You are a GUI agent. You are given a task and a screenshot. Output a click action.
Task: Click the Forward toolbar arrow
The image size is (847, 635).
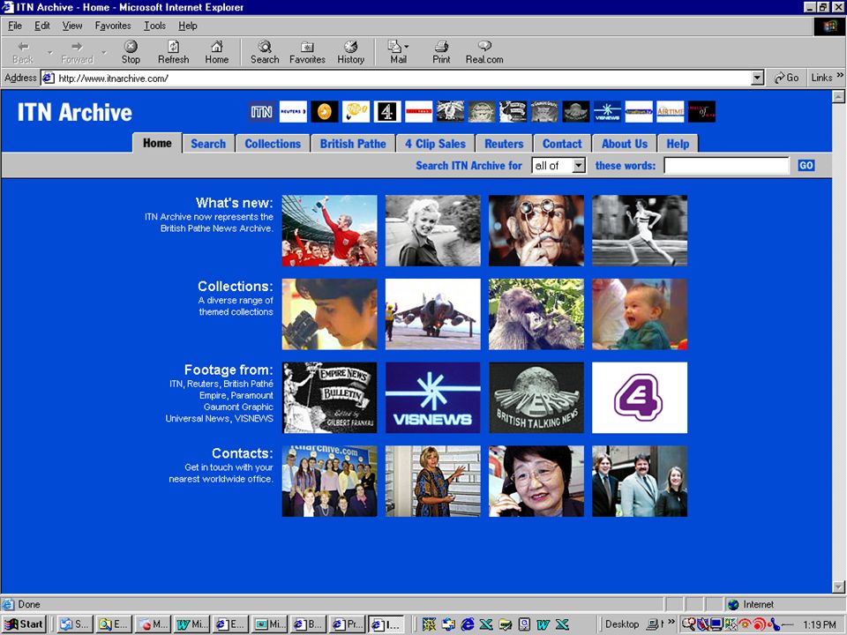[x=78, y=52]
